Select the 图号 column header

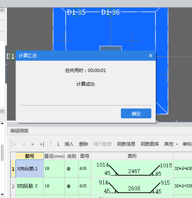click(x=85, y=156)
